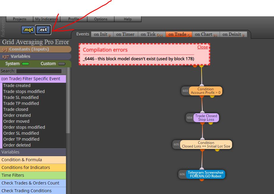Screen dimensions: 274x194
Task: Switch to the on Chart events tab
Action: click(206, 34)
